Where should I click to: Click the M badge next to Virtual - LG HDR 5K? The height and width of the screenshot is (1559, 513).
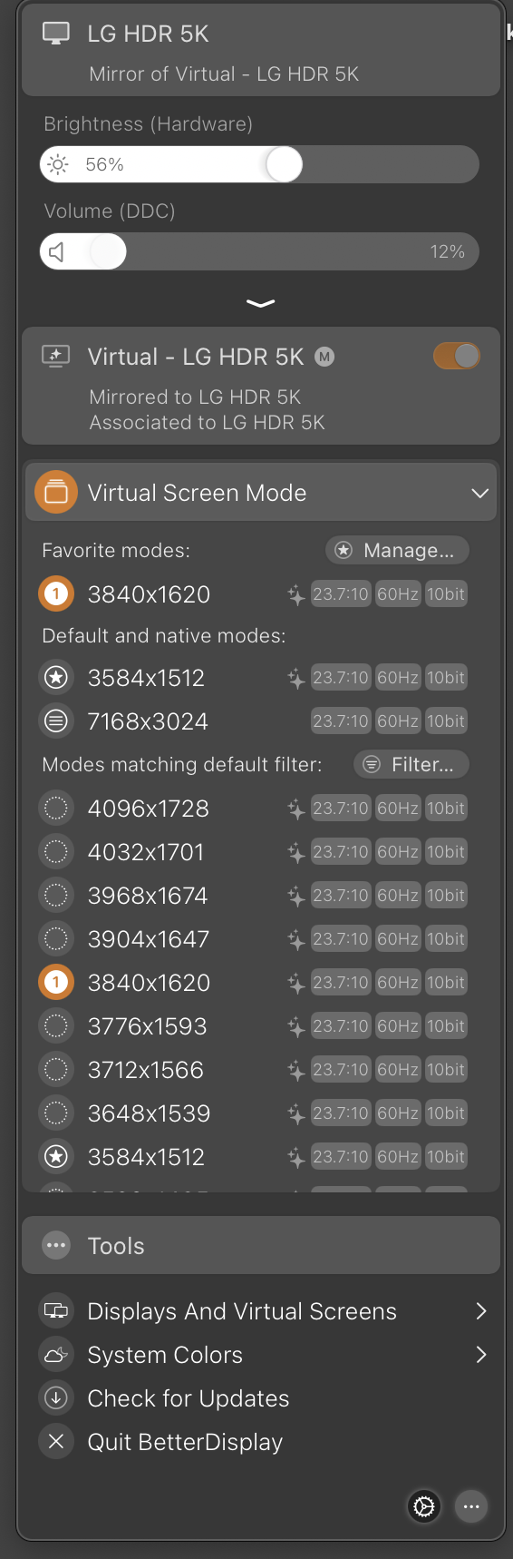click(324, 357)
